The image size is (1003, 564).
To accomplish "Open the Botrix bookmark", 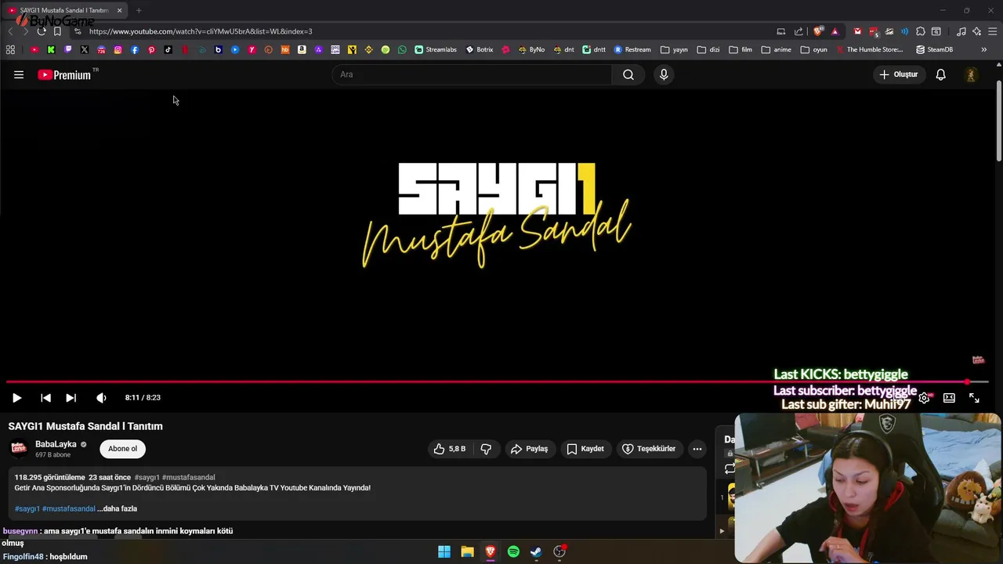I will coord(480,49).
